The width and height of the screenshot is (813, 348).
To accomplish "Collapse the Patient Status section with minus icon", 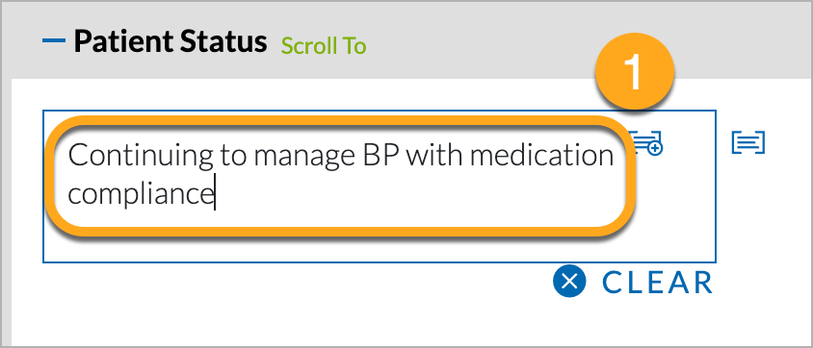I will 54,40.
